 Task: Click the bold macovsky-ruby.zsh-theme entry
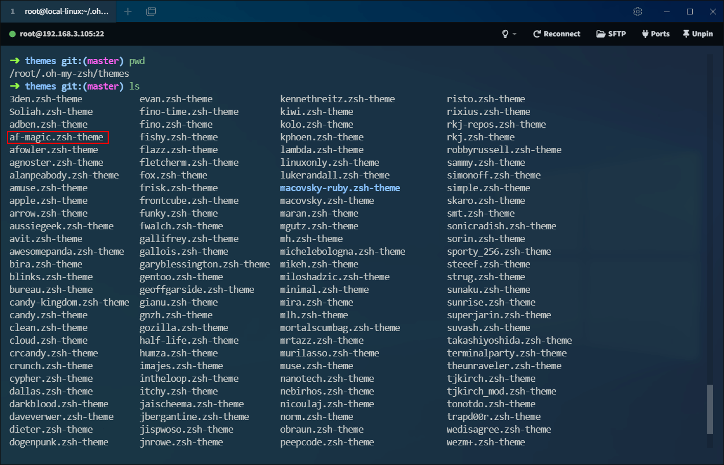pyautogui.click(x=340, y=188)
